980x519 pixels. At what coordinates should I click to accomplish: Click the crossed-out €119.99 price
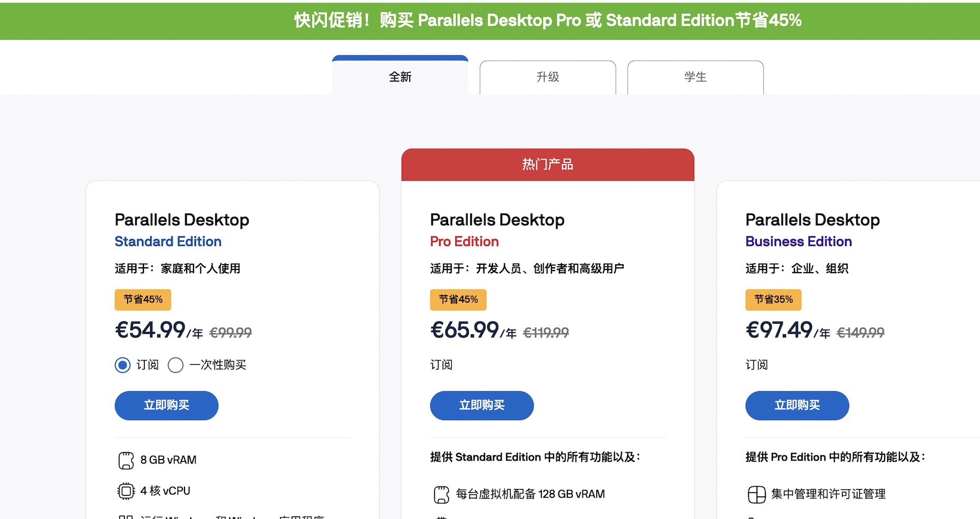click(546, 333)
